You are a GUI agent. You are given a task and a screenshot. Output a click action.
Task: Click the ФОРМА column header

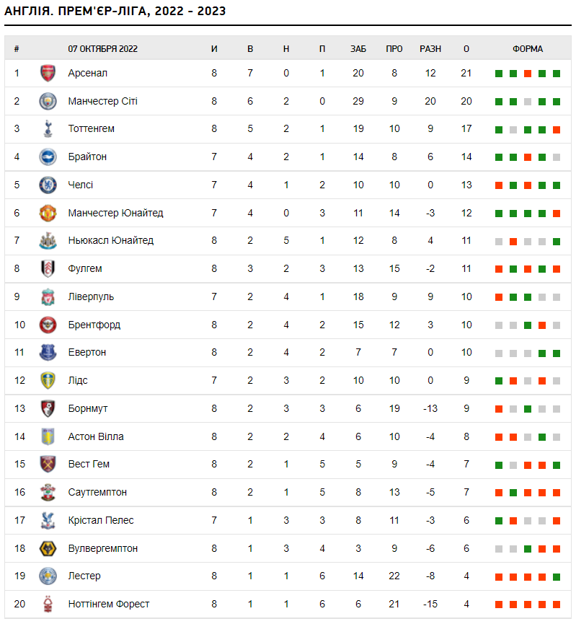pos(528,49)
